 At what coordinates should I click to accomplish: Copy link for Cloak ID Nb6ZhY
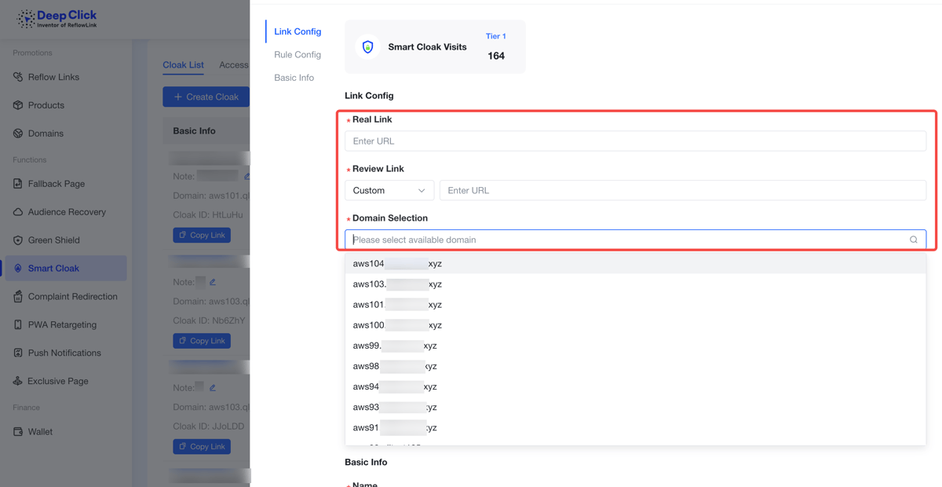click(x=202, y=341)
